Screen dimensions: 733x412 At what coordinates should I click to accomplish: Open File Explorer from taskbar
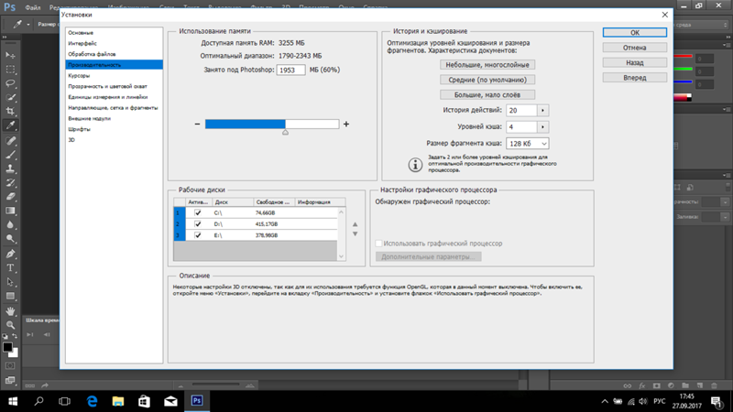click(118, 401)
